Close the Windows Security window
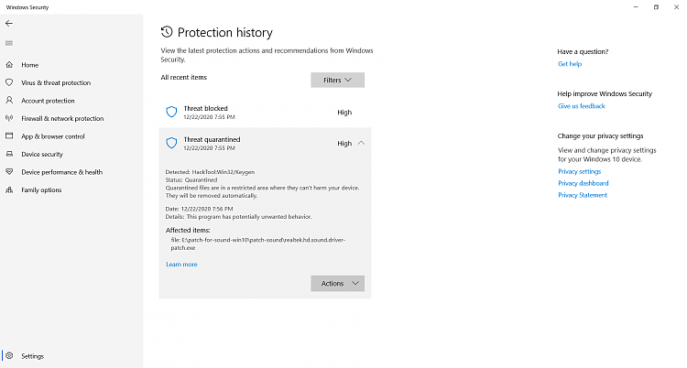 pos(676,7)
